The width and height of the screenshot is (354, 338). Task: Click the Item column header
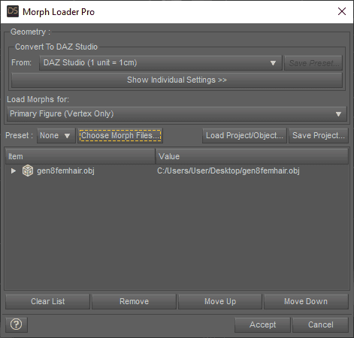click(x=80, y=156)
